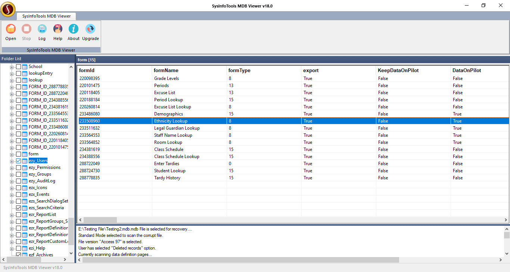Uncheck the ezs_SearchCriteria checkbox
This screenshot has width=510, height=272.
pyautogui.click(x=18, y=208)
